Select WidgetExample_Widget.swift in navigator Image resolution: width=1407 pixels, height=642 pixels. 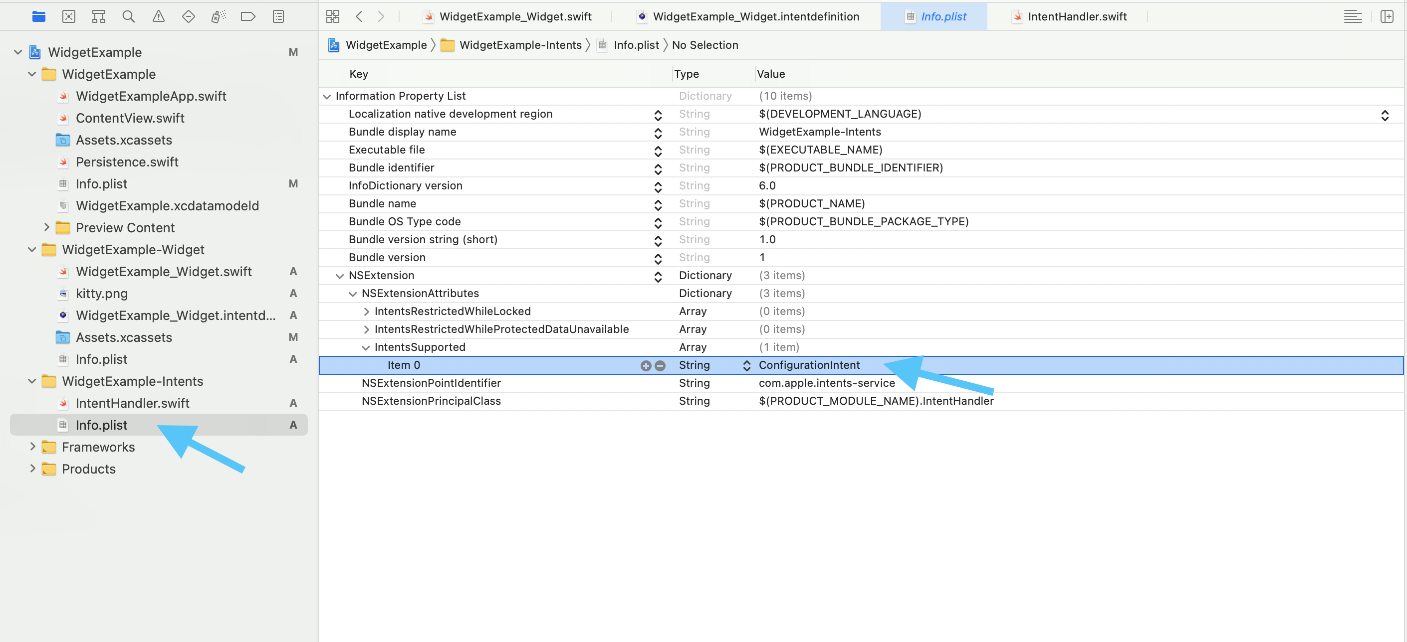[x=164, y=272]
